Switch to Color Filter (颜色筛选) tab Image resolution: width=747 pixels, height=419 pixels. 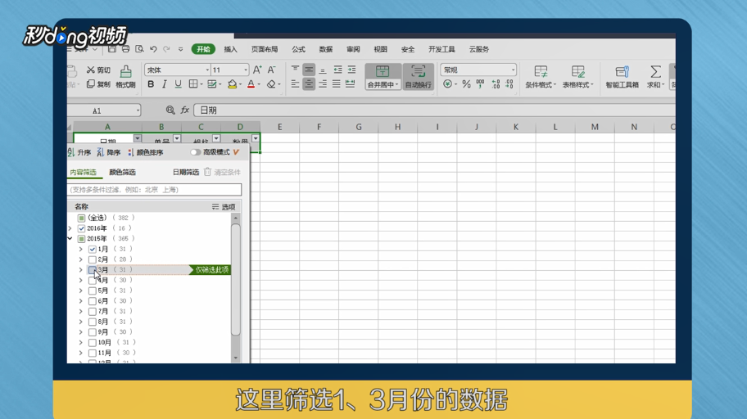point(122,172)
